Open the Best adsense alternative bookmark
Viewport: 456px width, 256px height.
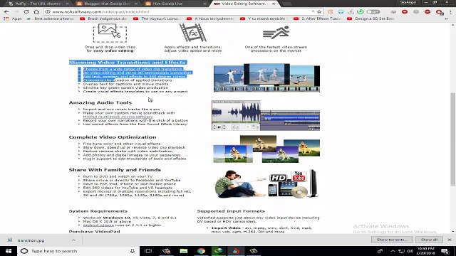[51, 18]
